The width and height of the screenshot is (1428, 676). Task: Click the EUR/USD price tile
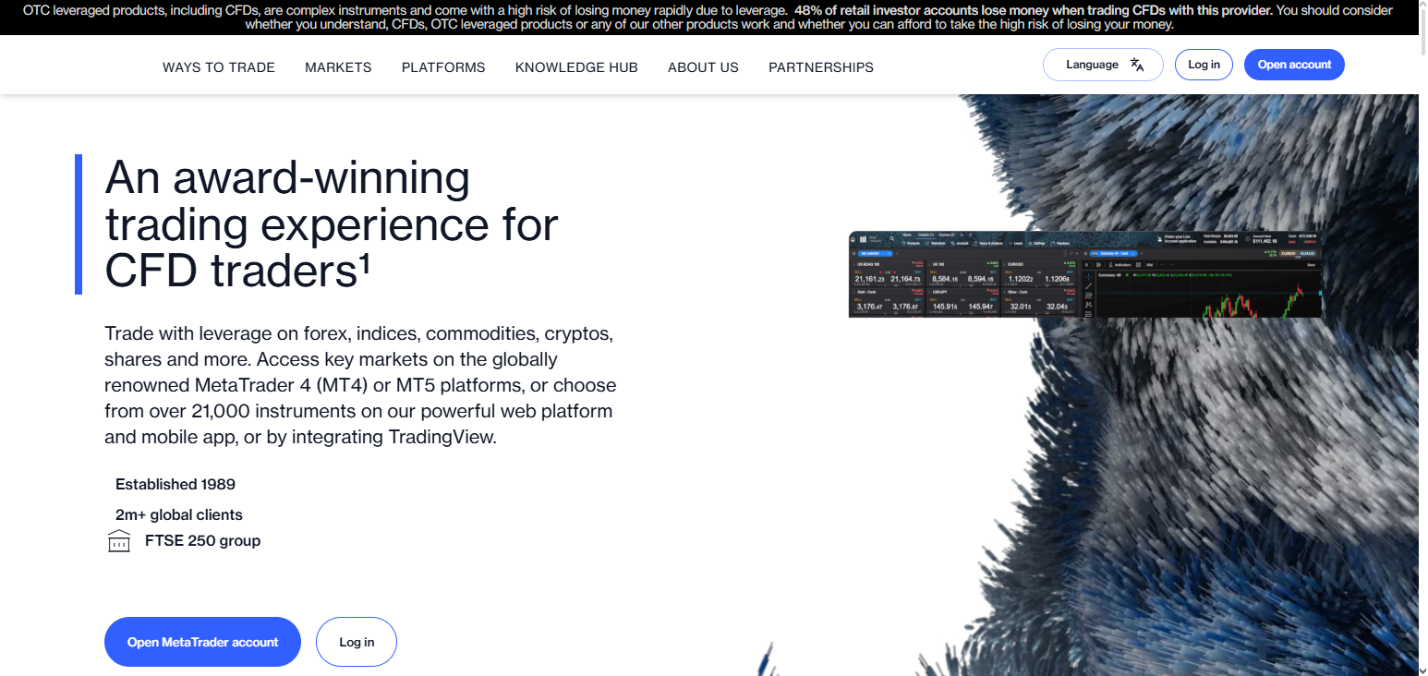[1038, 274]
